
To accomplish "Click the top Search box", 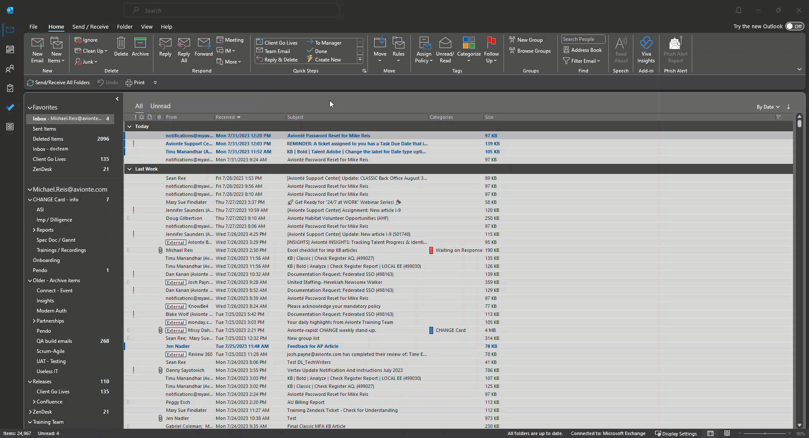I will pos(232,10).
